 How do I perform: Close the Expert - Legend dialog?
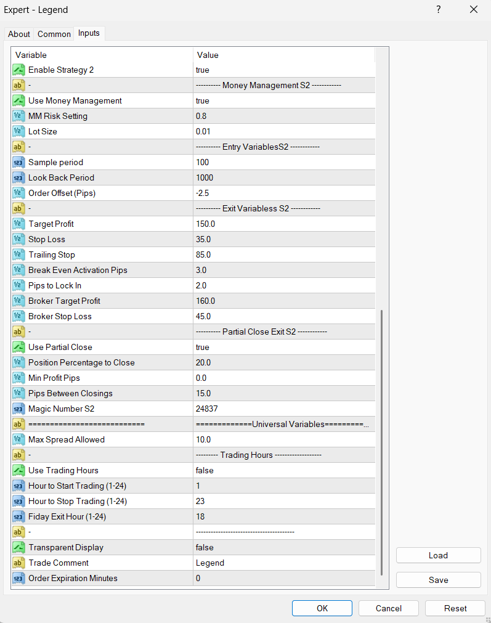[474, 9]
